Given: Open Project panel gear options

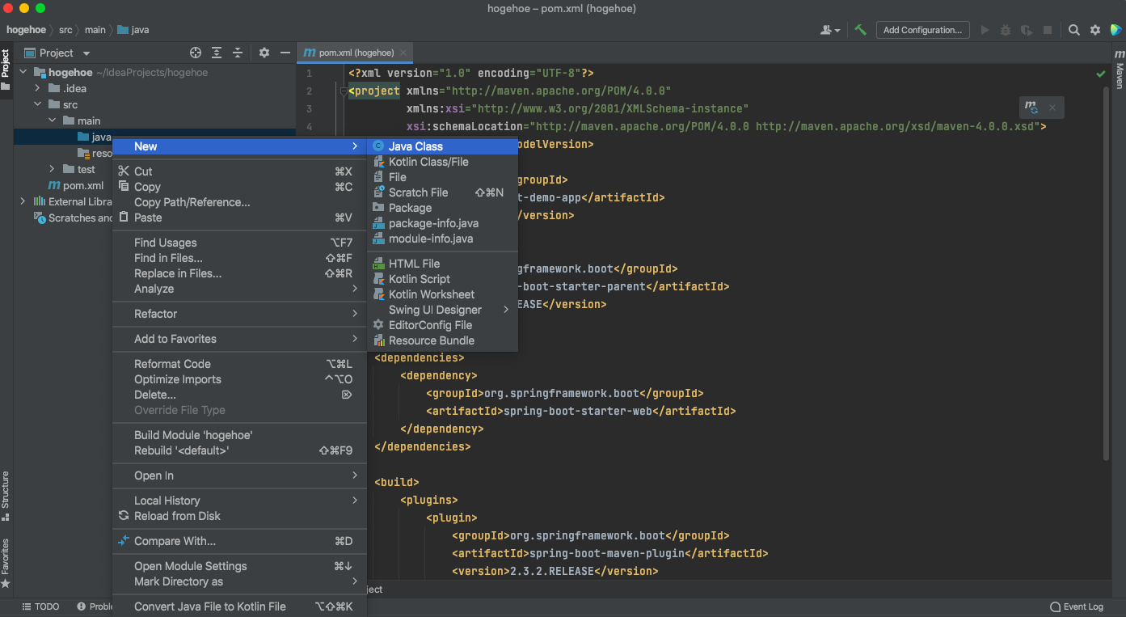Looking at the screenshot, I should pos(264,53).
